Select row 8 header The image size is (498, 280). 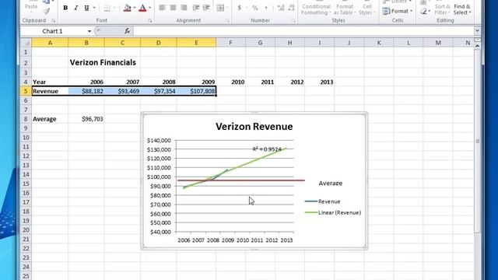pos(26,119)
